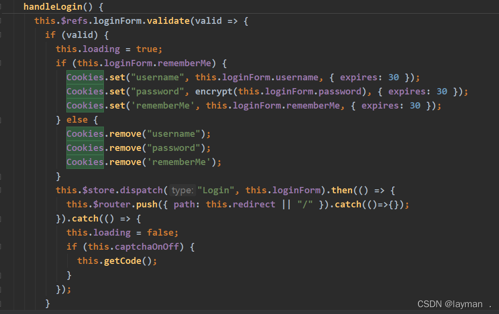499x314 pixels.
Task: Click highlighted Cookies before remove("username")
Action: click(x=85, y=134)
